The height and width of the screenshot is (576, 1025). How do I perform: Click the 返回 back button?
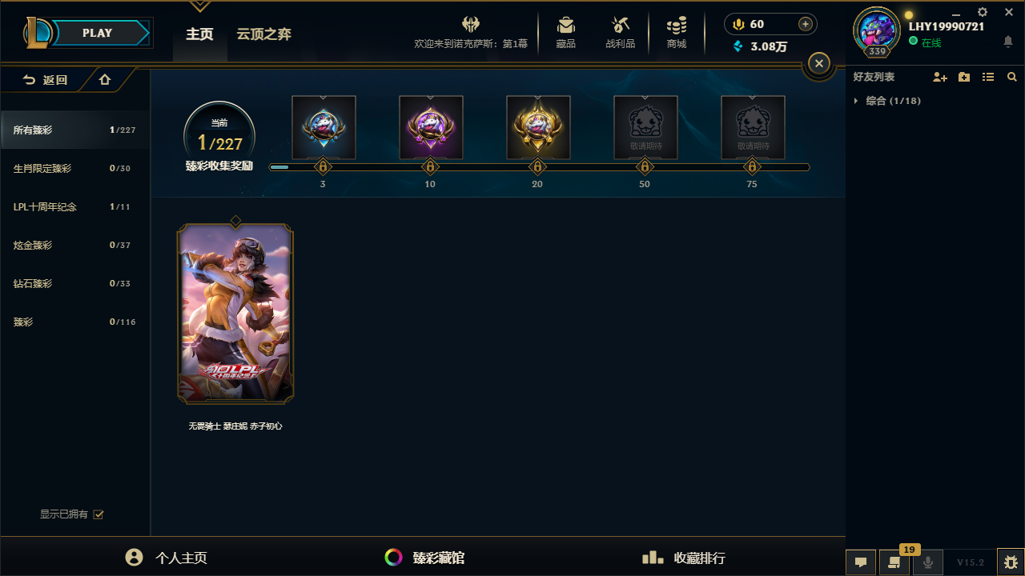coord(45,80)
